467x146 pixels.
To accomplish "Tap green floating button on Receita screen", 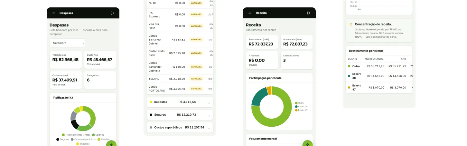I will coord(308,143).
